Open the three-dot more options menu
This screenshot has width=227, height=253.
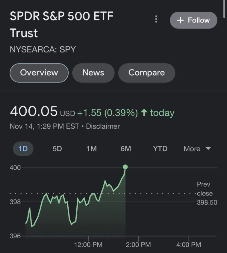[156, 19]
